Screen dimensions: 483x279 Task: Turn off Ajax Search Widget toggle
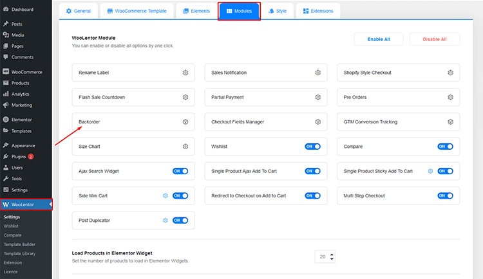tap(180, 171)
